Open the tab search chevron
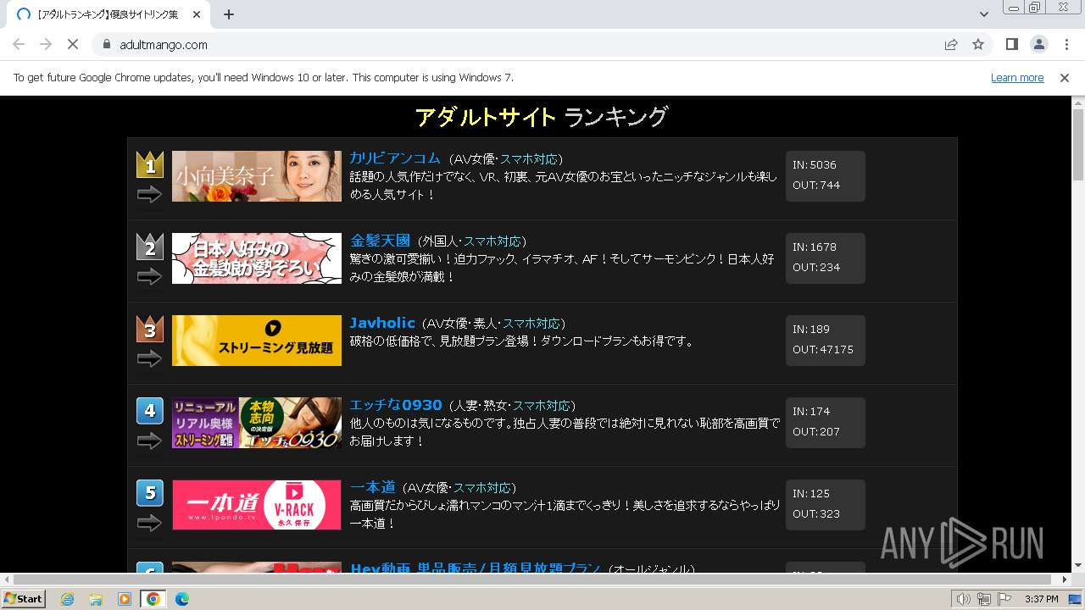 pos(983,14)
